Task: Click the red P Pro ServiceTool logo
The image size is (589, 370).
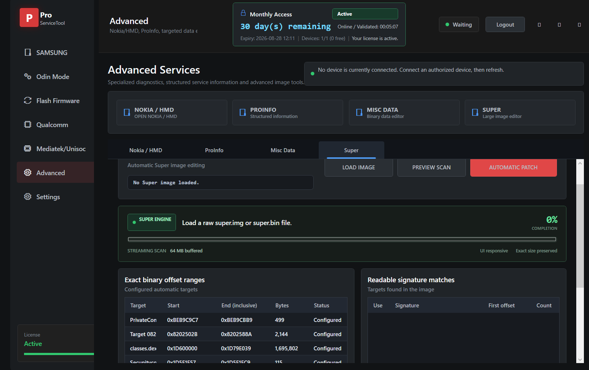Action: pyautogui.click(x=29, y=17)
